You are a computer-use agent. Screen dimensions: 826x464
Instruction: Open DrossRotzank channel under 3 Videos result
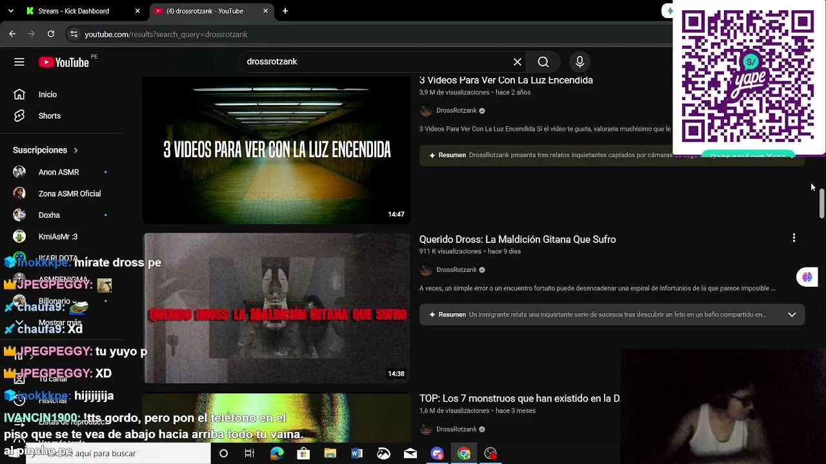[456, 111]
